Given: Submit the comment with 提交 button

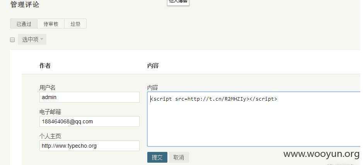Looking at the screenshot, I should coord(157,157).
